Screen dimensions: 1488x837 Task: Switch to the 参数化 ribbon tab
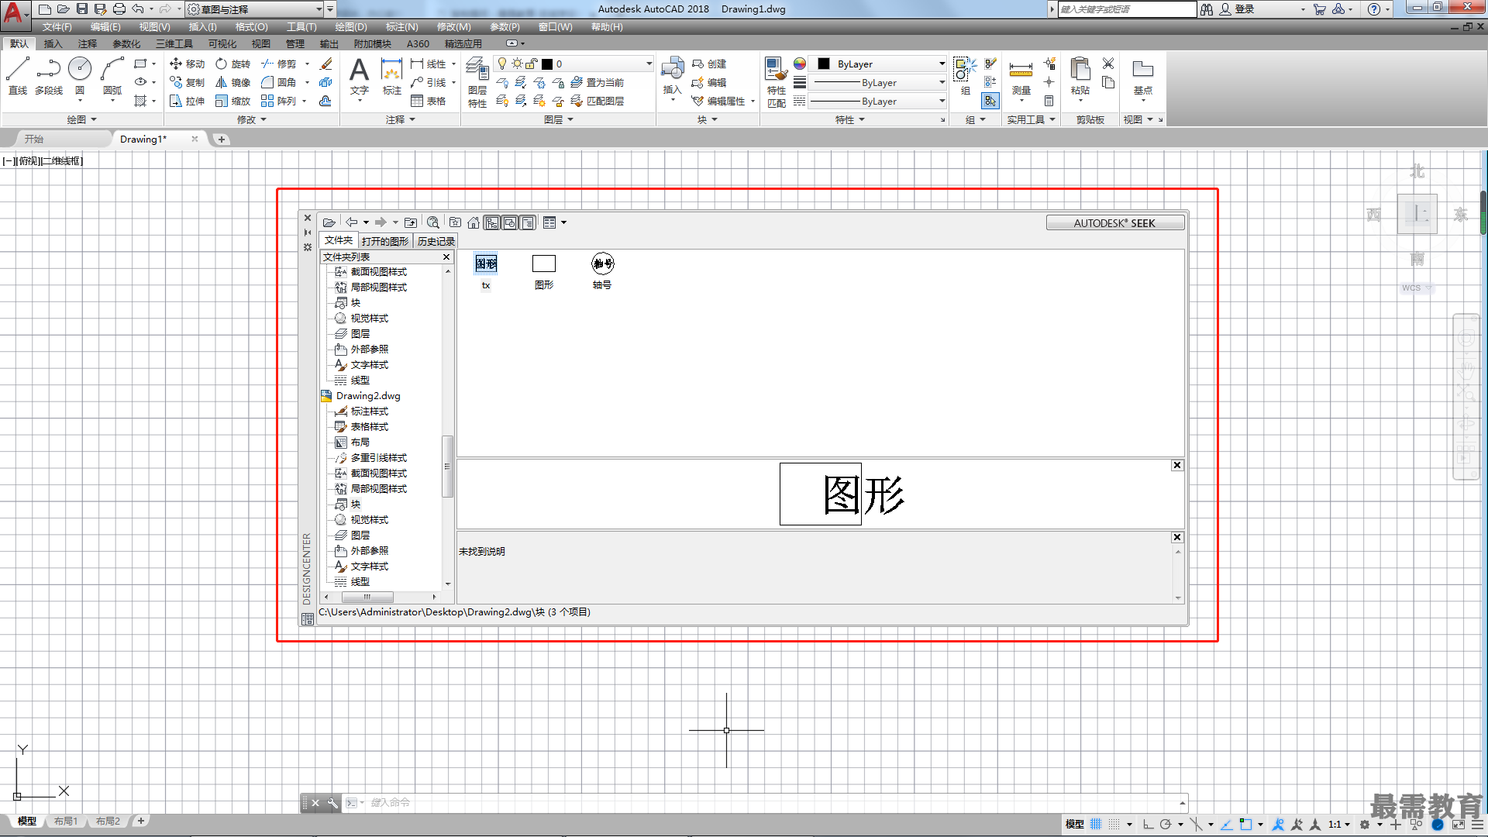pyautogui.click(x=126, y=44)
